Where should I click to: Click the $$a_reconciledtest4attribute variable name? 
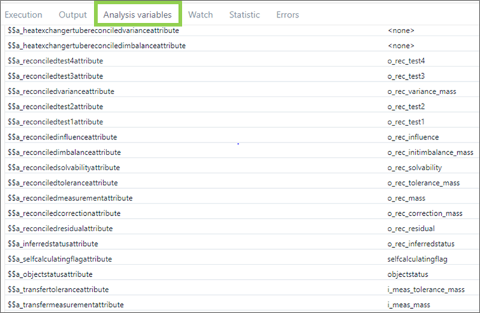55,61
